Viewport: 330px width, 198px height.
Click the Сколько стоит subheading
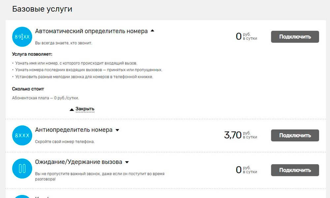[28, 89]
